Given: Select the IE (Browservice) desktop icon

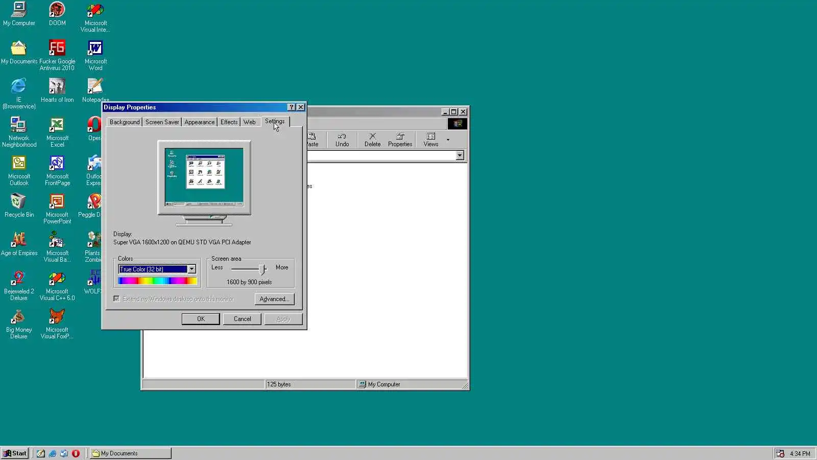Looking at the screenshot, I should pyautogui.click(x=19, y=94).
